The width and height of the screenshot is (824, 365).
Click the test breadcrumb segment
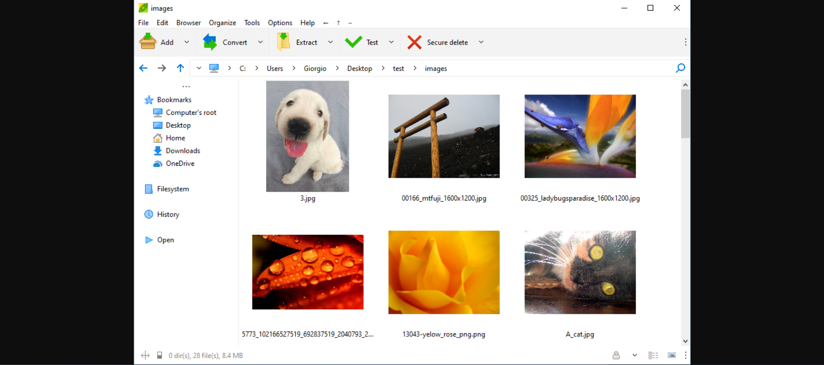click(x=398, y=69)
